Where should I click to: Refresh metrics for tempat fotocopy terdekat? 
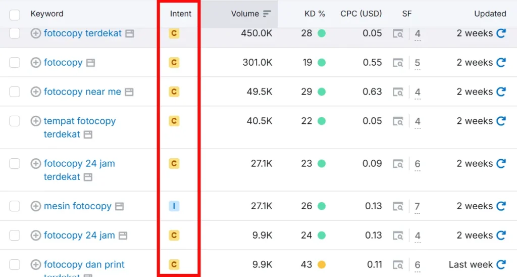pyautogui.click(x=501, y=121)
